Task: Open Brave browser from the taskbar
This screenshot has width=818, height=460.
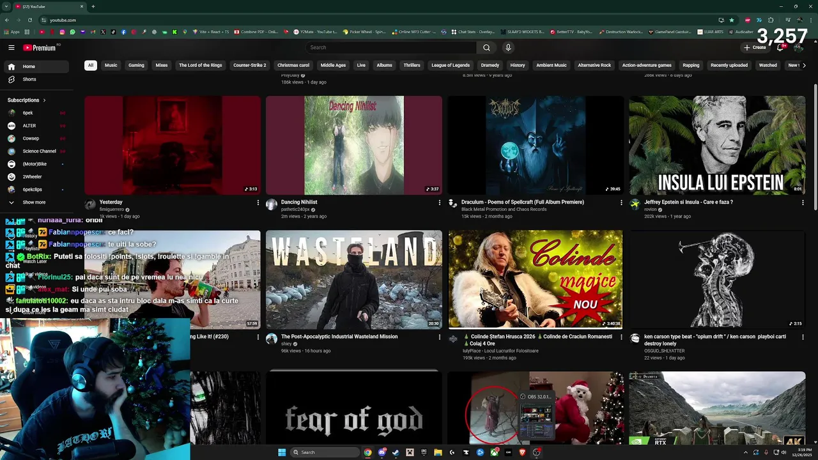Action: coord(522,452)
